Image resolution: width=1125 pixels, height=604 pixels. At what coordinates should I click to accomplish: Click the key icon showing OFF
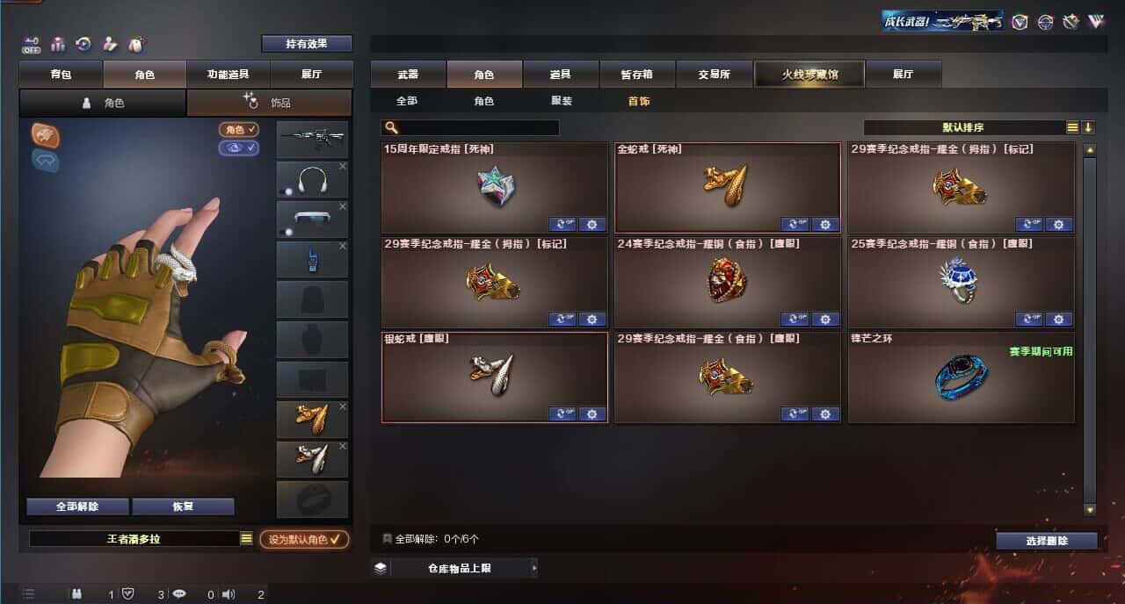tap(32, 44)
